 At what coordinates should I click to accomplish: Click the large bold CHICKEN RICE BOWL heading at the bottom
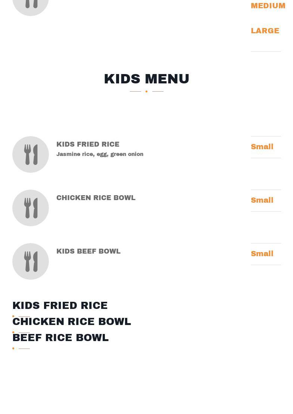pos(72,322)
